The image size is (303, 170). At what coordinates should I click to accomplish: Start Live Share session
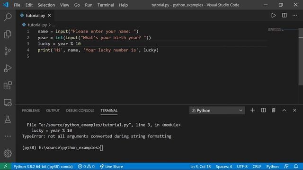pyautogui.click(x=111, y=167)
